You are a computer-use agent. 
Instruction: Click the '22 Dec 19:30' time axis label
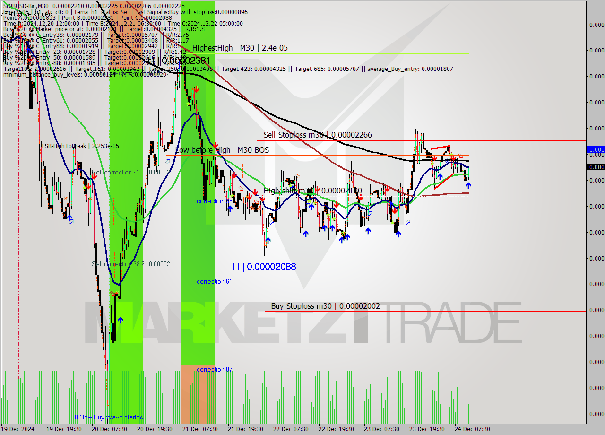click(x=336, y=429)
